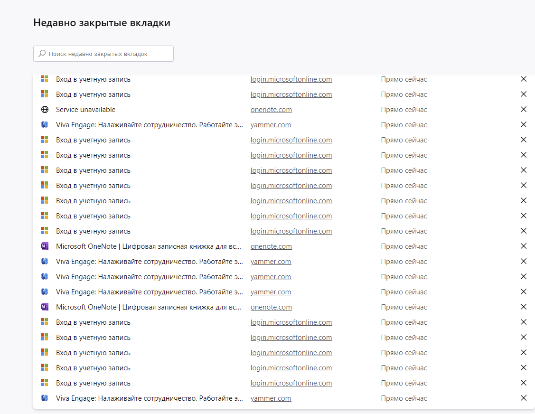Click globe favicon of Service unavailable row
535x414 pixels.
tap(45, 110)
